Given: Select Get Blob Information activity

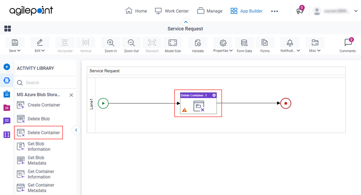Looking at the screenshot, I should click(34, 146).
